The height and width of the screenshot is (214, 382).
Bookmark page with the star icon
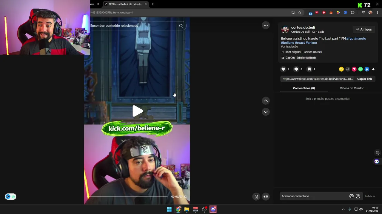(x=300, y=12)
